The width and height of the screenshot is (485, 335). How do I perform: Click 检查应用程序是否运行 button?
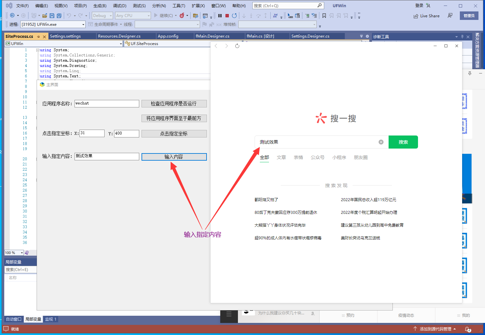click(174, 104)
